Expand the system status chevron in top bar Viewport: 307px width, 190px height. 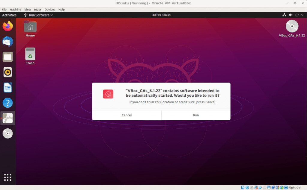pyautogui.click(x=302, y=15)
